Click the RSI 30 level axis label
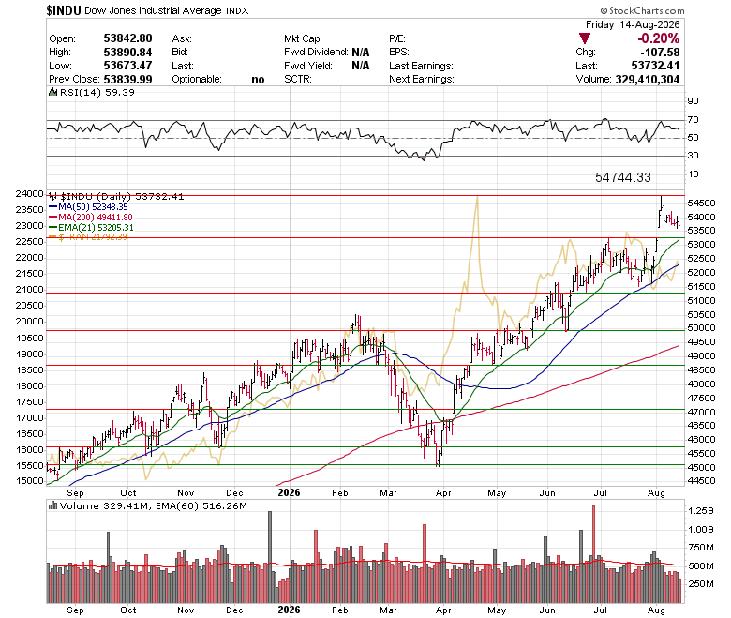The image size is (731, 618). point(694,156)
